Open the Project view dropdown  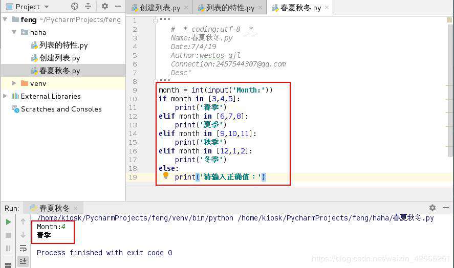tap(47, 7)
